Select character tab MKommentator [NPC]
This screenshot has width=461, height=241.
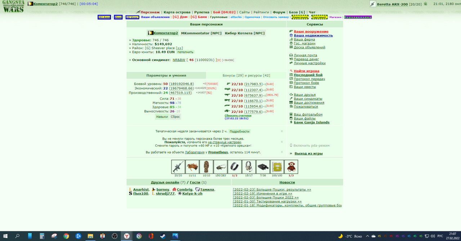201,33
